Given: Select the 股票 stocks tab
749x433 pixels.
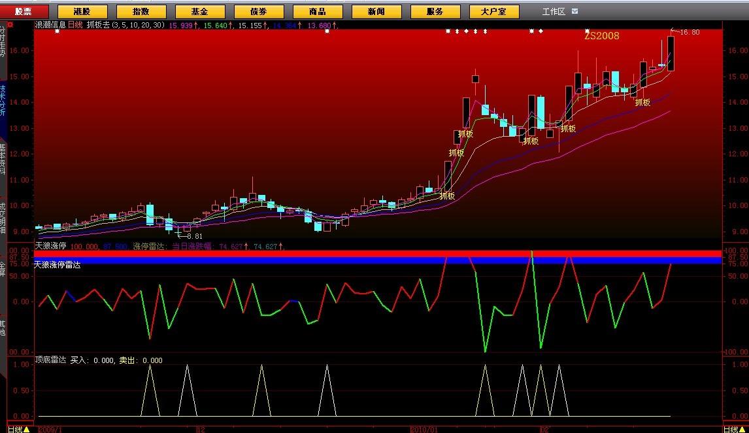Looking at the screenshot, I should (23, 12).
